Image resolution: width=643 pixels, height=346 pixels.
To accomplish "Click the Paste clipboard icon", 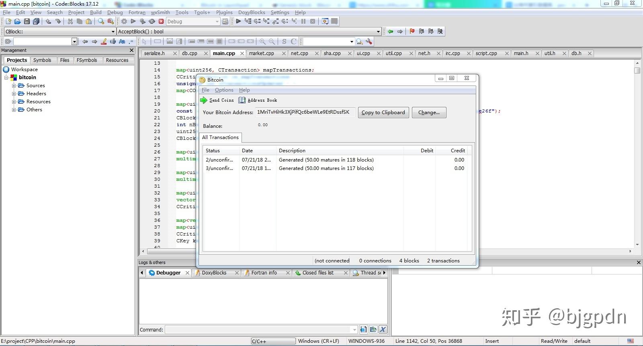I will (x=89, y=21).
